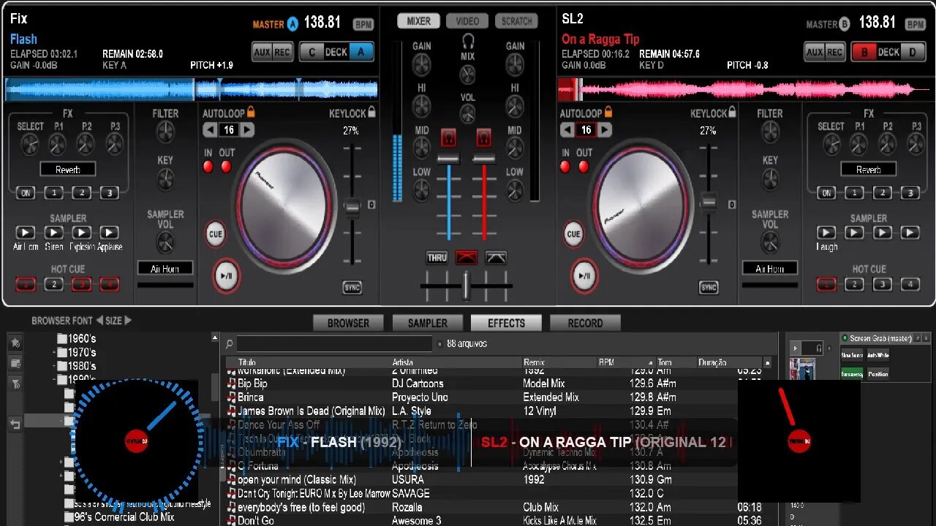Click the right deck BPM button
This screenshot has width=936, height=526.
916,24
